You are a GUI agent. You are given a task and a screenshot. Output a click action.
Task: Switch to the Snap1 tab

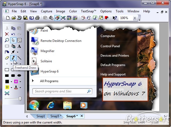(41, 116)
